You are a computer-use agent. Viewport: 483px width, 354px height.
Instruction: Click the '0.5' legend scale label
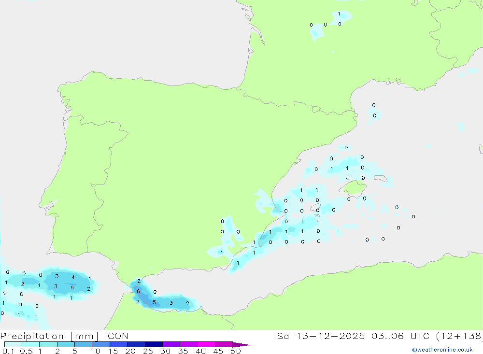(x=26, y=351)
